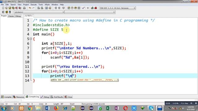Open the Resources bottom tab
Image resolution: width=198 pixels, height=111 pixels.
coord(19,97)
